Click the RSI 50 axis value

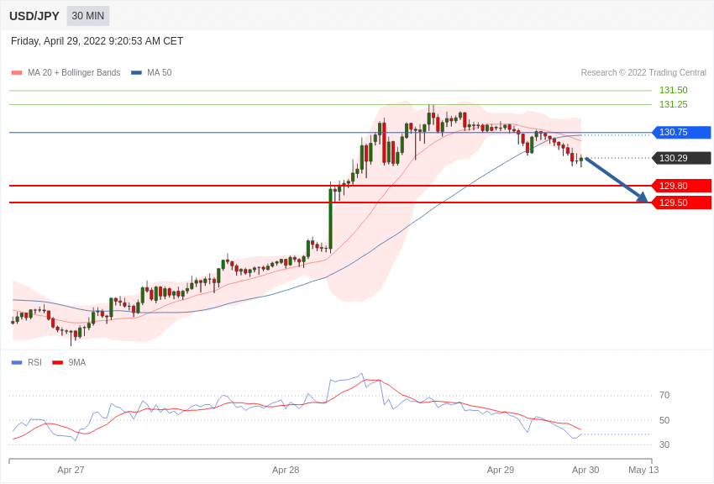664,420
